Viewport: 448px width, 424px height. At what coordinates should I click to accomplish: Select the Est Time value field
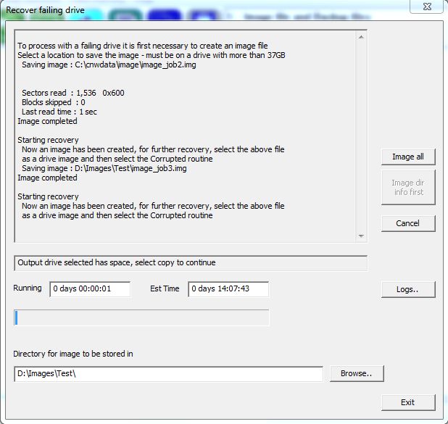(228, 289)
